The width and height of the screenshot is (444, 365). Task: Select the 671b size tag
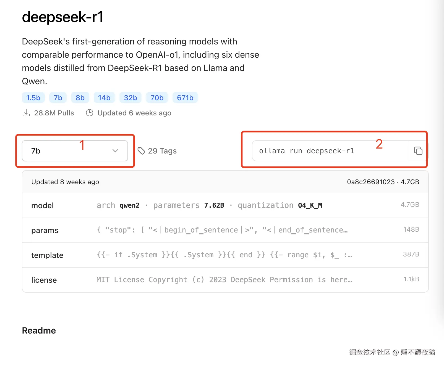[x=185, y=98]
